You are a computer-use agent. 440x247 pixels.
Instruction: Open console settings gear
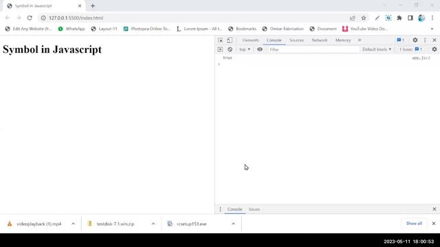point(434,49)
